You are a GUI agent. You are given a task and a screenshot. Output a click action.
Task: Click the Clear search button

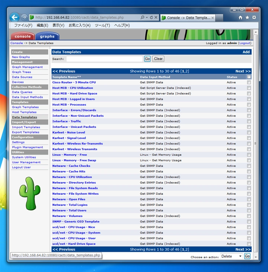click(158, 58)
